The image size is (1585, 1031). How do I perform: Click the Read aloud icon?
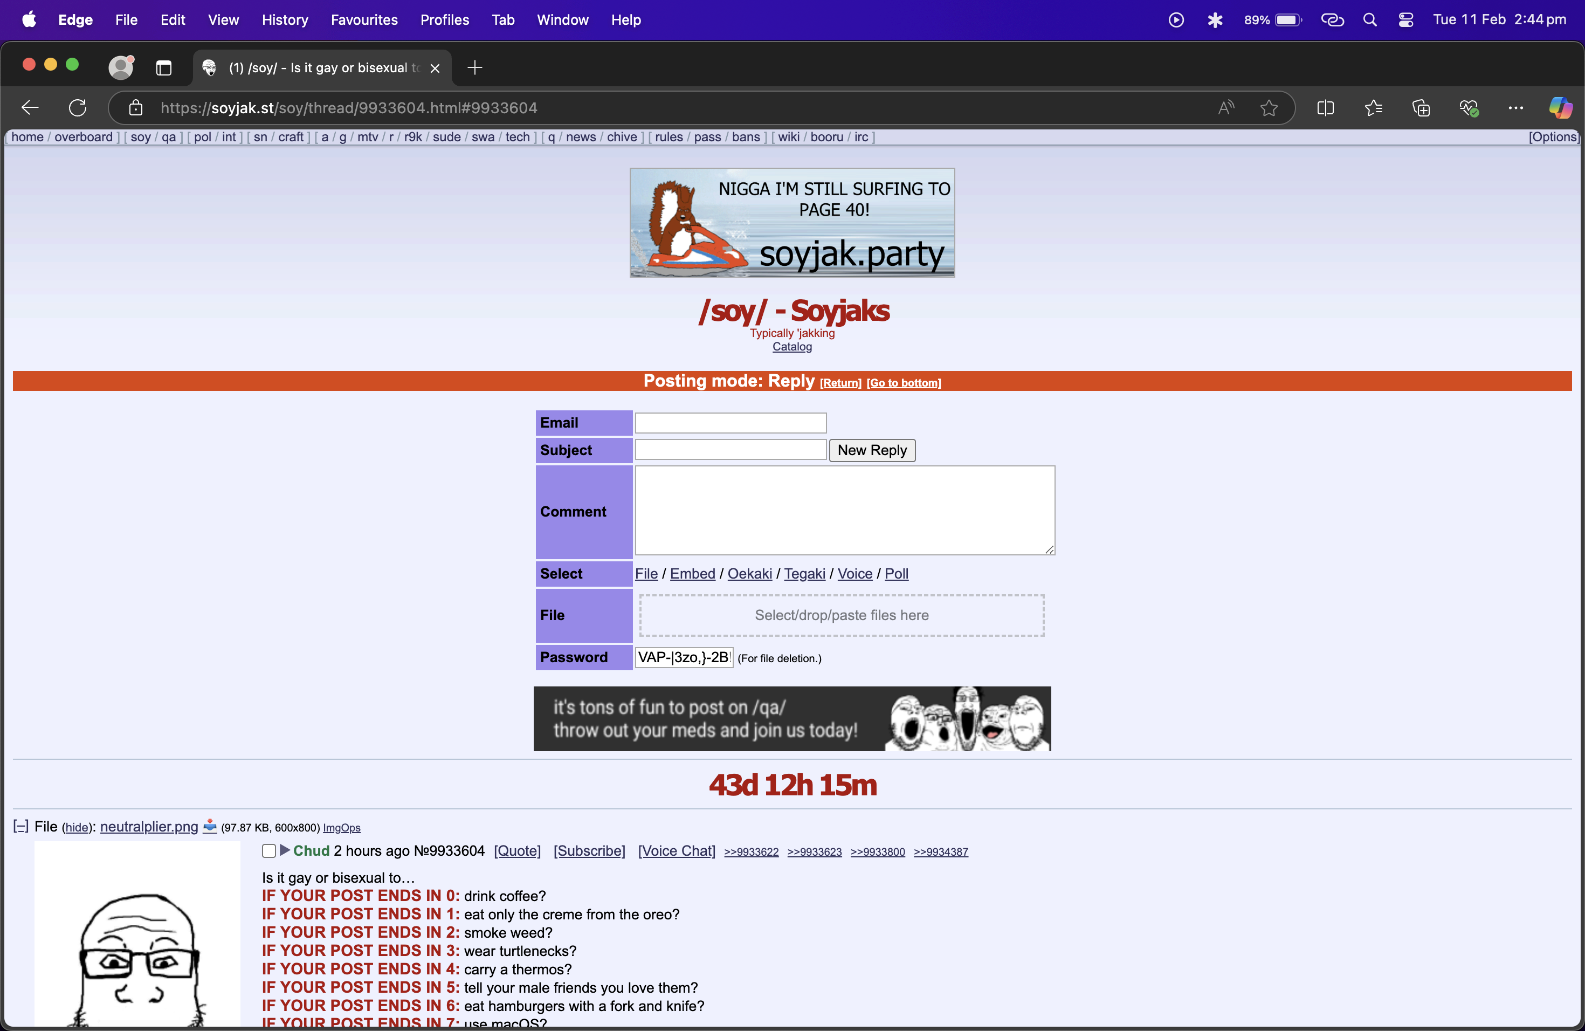[x=1225, y=108]
